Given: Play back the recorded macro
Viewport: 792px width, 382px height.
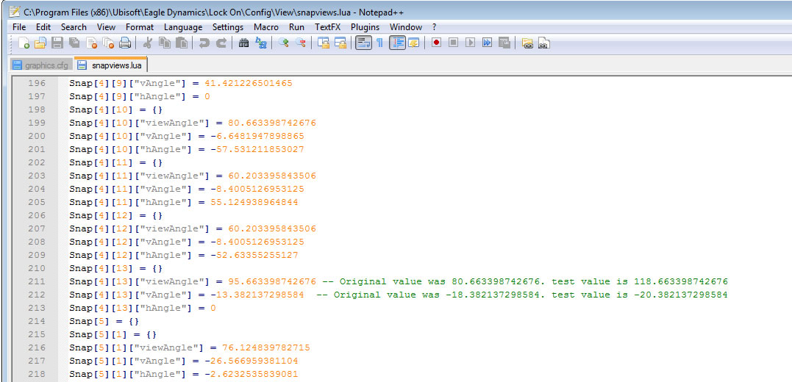Looking at the screenshot, I should coord(470,43).
